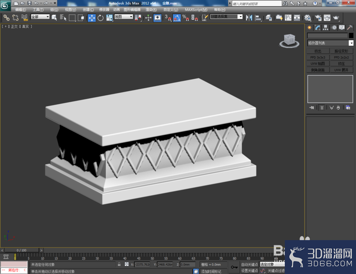This screenshot has height=274, width=356.
Task: Open the Layer Manager icon
Action: [x=268, y=17]
